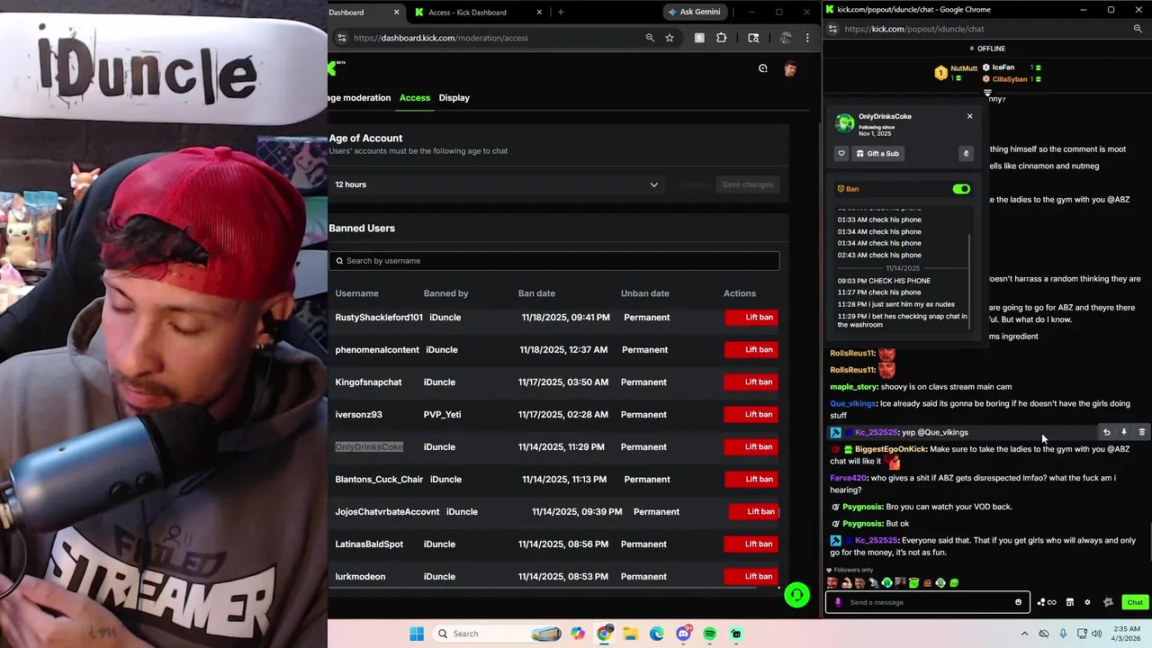This screenshot has width=1152, height=648.
Task: Click the taskbar Search box
Action: (498, 634)
